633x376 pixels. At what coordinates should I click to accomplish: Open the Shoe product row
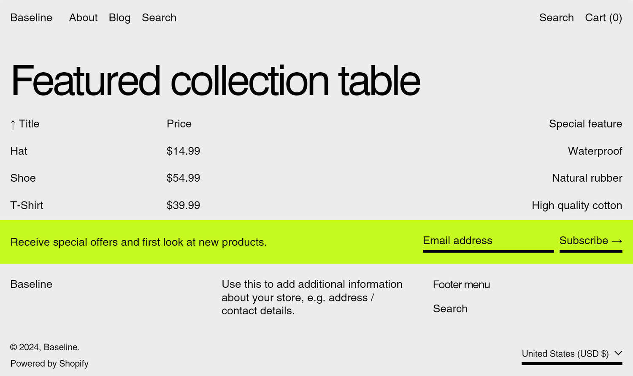[23, 178]
